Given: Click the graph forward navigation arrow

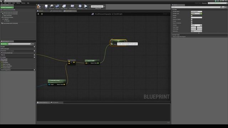Looking at the screenshot, I should pos(42,14).
